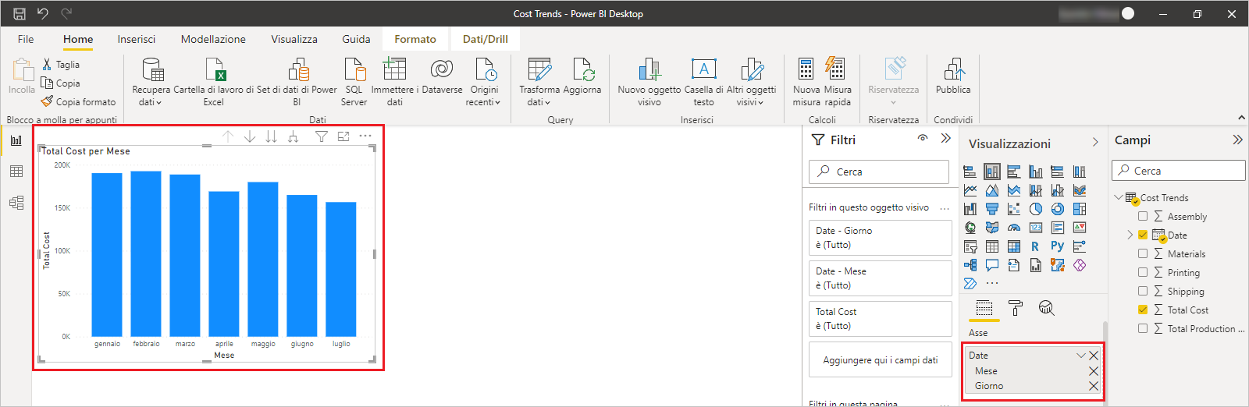Check the Assembly field checkbox
The image size is (1249, 407).
1143,217
